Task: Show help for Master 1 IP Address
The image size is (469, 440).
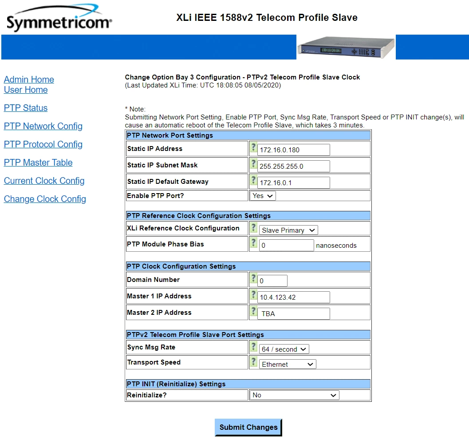Action: (x=253, y=295)
